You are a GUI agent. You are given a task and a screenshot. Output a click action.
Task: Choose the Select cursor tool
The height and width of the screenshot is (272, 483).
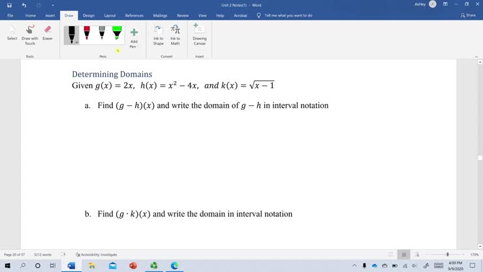coord(12,33)
